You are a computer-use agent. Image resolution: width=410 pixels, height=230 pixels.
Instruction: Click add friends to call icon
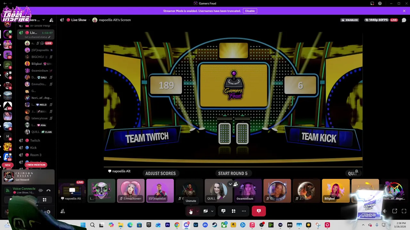(63, 211)
